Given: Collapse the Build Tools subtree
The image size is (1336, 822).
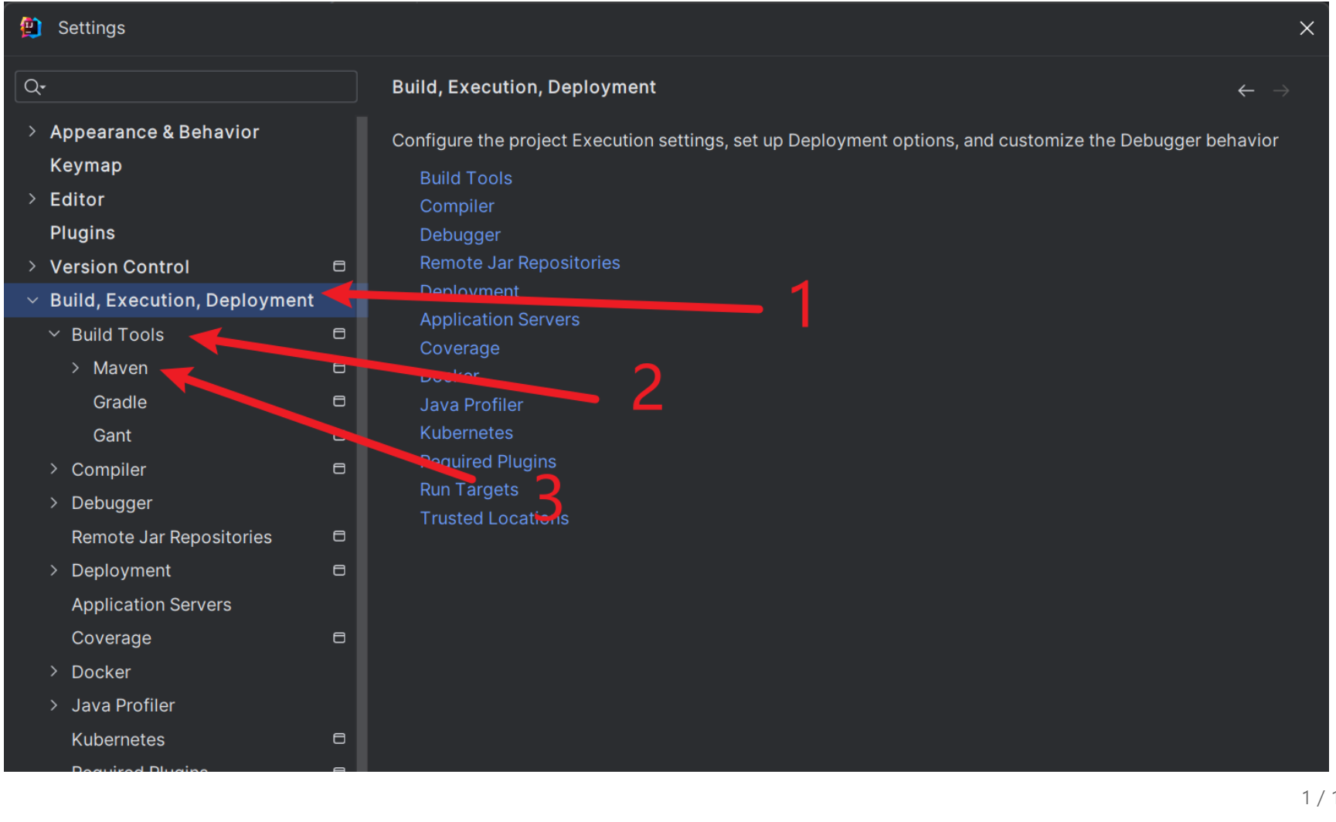Looking at the screenshot, I should (x=54, y=334).
